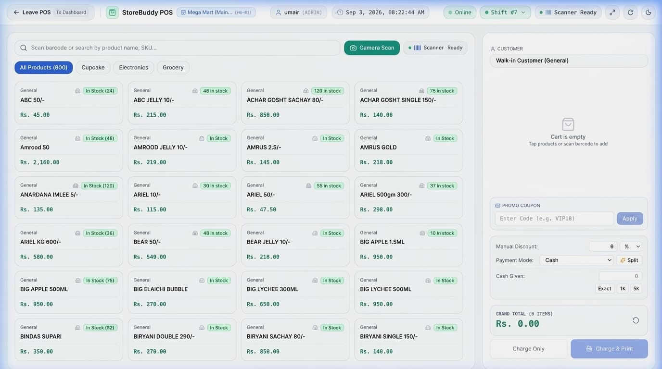Click box icon on BIG APPLE 1.5ML card
This screenshot has height=369, width=662.
click(422, 233)
